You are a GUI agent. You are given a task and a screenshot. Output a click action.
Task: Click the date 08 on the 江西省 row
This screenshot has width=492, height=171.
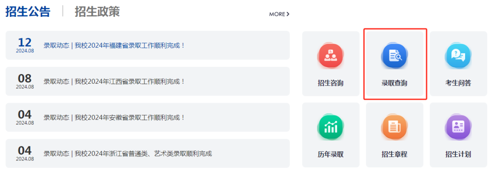tap(25, 79)
